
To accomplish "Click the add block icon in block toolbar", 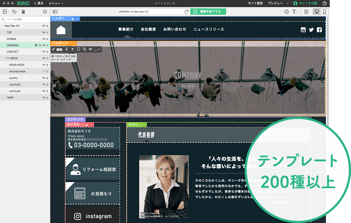I will tap(78, 49).
